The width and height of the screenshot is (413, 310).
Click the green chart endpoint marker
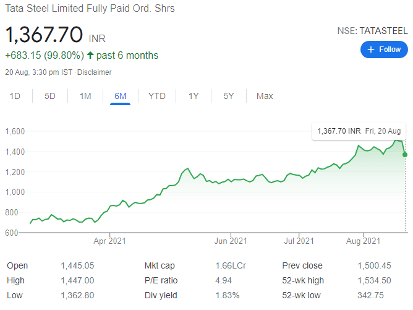(x=405, y=155)
